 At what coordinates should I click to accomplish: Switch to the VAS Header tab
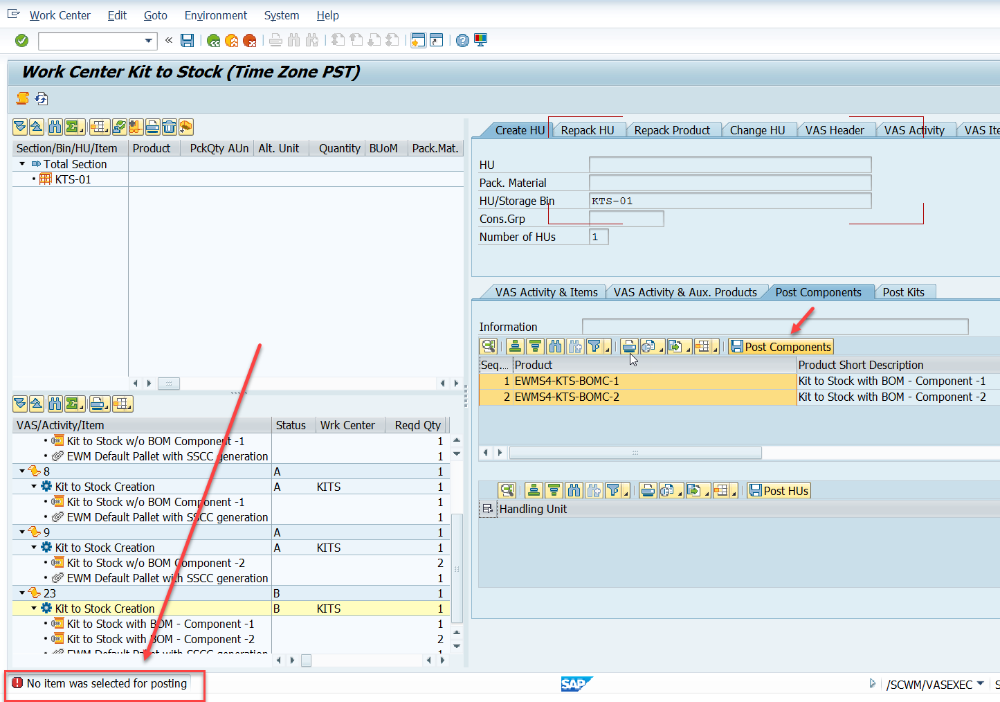coord(835,130)
